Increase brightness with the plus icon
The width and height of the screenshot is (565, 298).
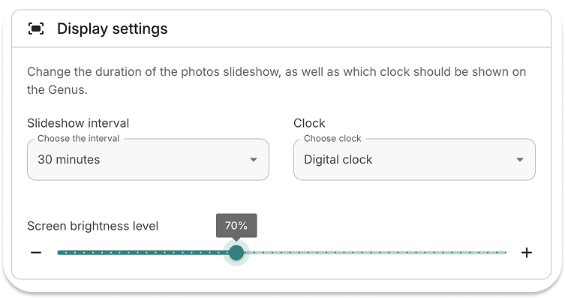[x=527, y=253]
